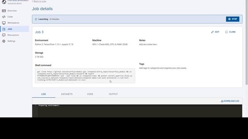248x139 pixels.
Task: Click the Workspaces monitor icon
Action: [x=4, y=23]
